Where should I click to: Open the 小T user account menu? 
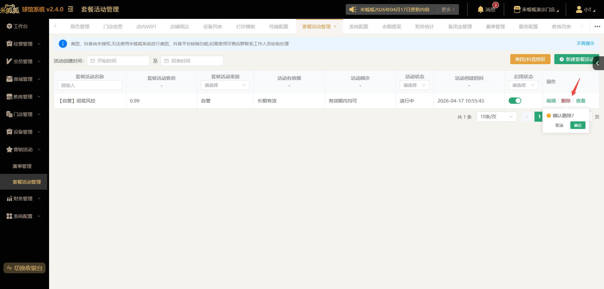[585, 9]
